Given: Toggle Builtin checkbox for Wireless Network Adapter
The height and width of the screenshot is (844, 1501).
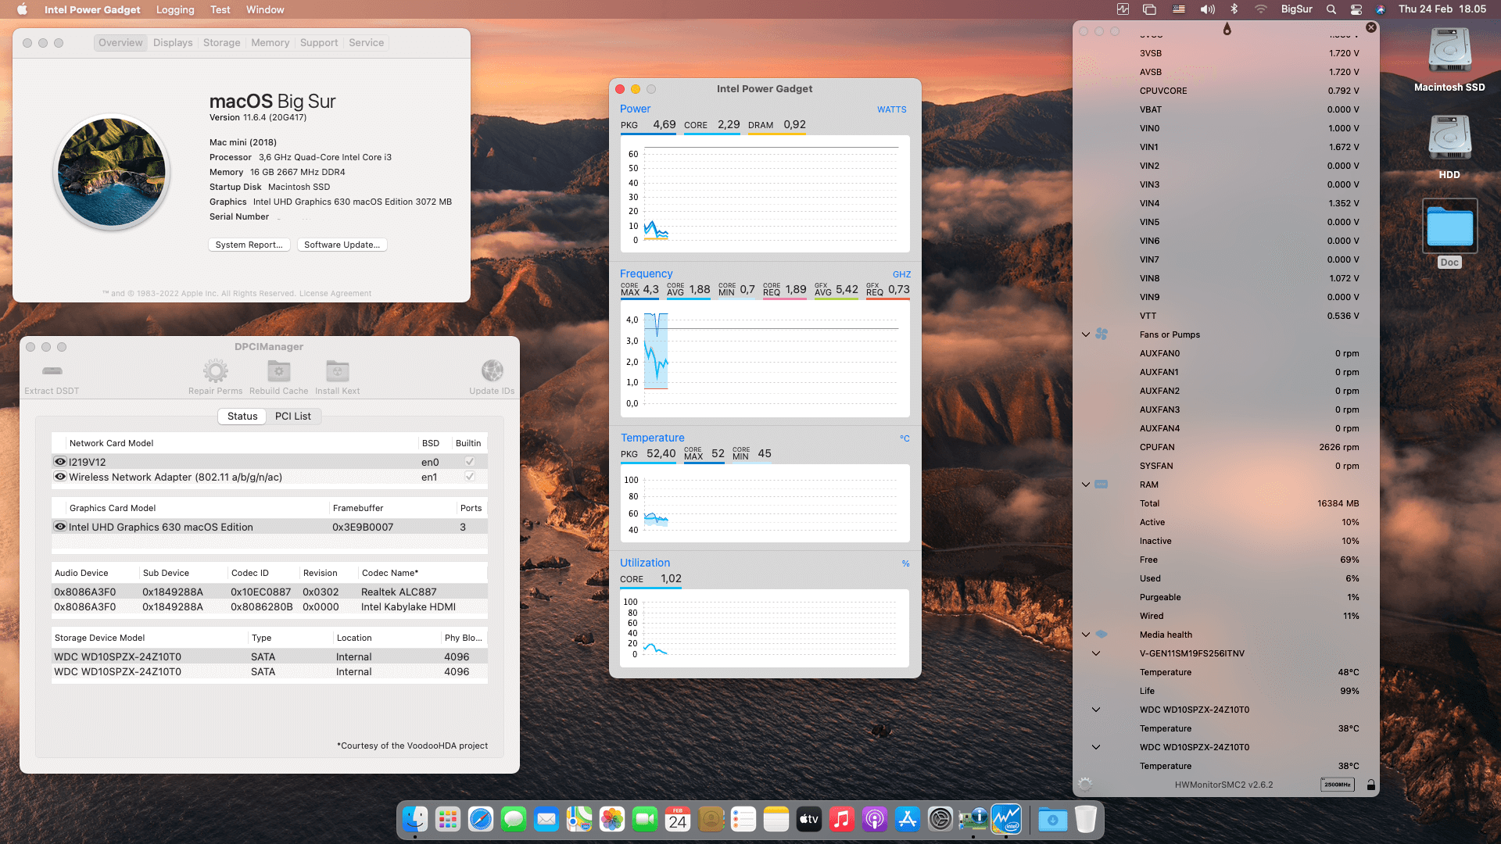Looking at the screenshot, I should click(x=470, y=476).
